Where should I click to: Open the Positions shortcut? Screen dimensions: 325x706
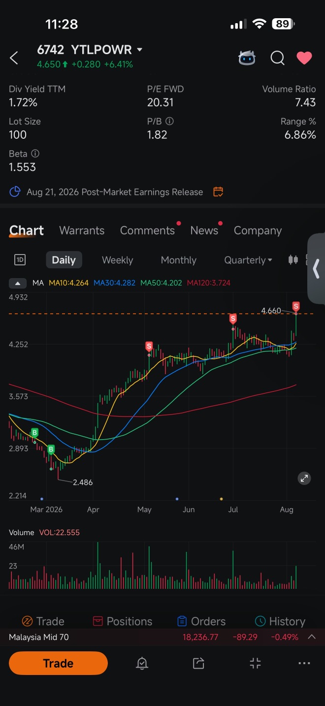[123, 621]
